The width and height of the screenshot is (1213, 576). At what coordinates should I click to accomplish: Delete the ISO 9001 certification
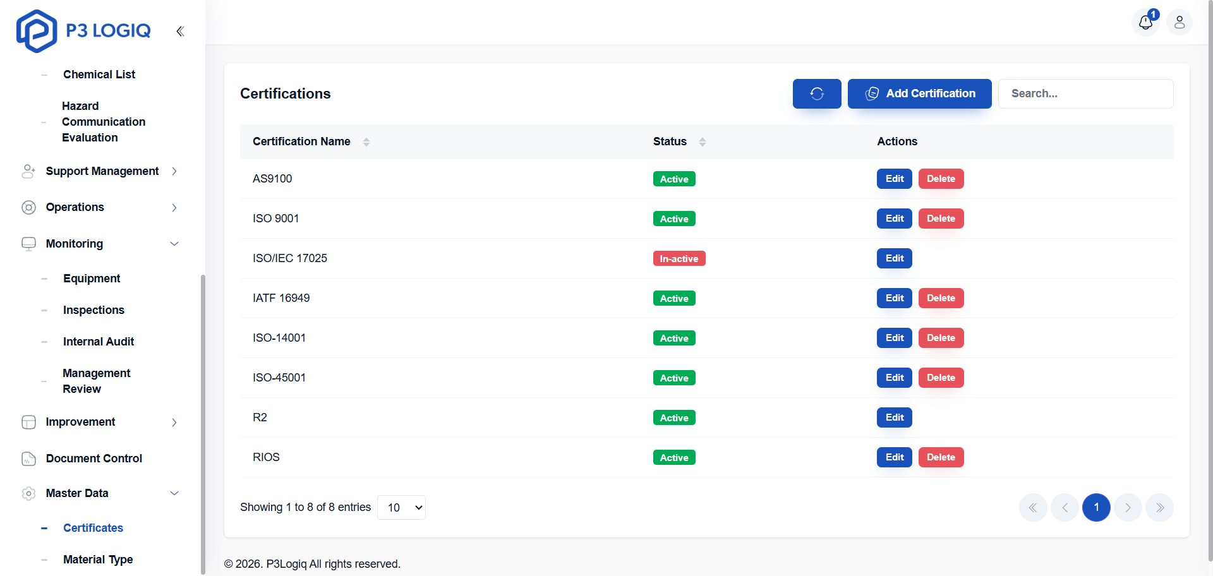click(x=941, y=218)
